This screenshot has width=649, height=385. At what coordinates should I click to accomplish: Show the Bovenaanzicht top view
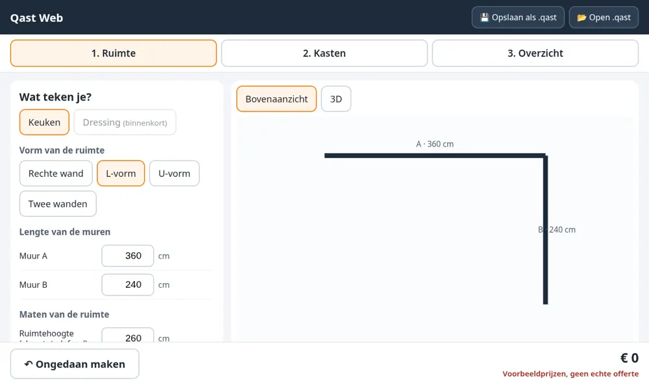[x=276, y=99]
